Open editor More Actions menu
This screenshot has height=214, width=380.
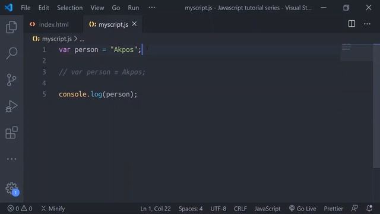coord(367,24)
